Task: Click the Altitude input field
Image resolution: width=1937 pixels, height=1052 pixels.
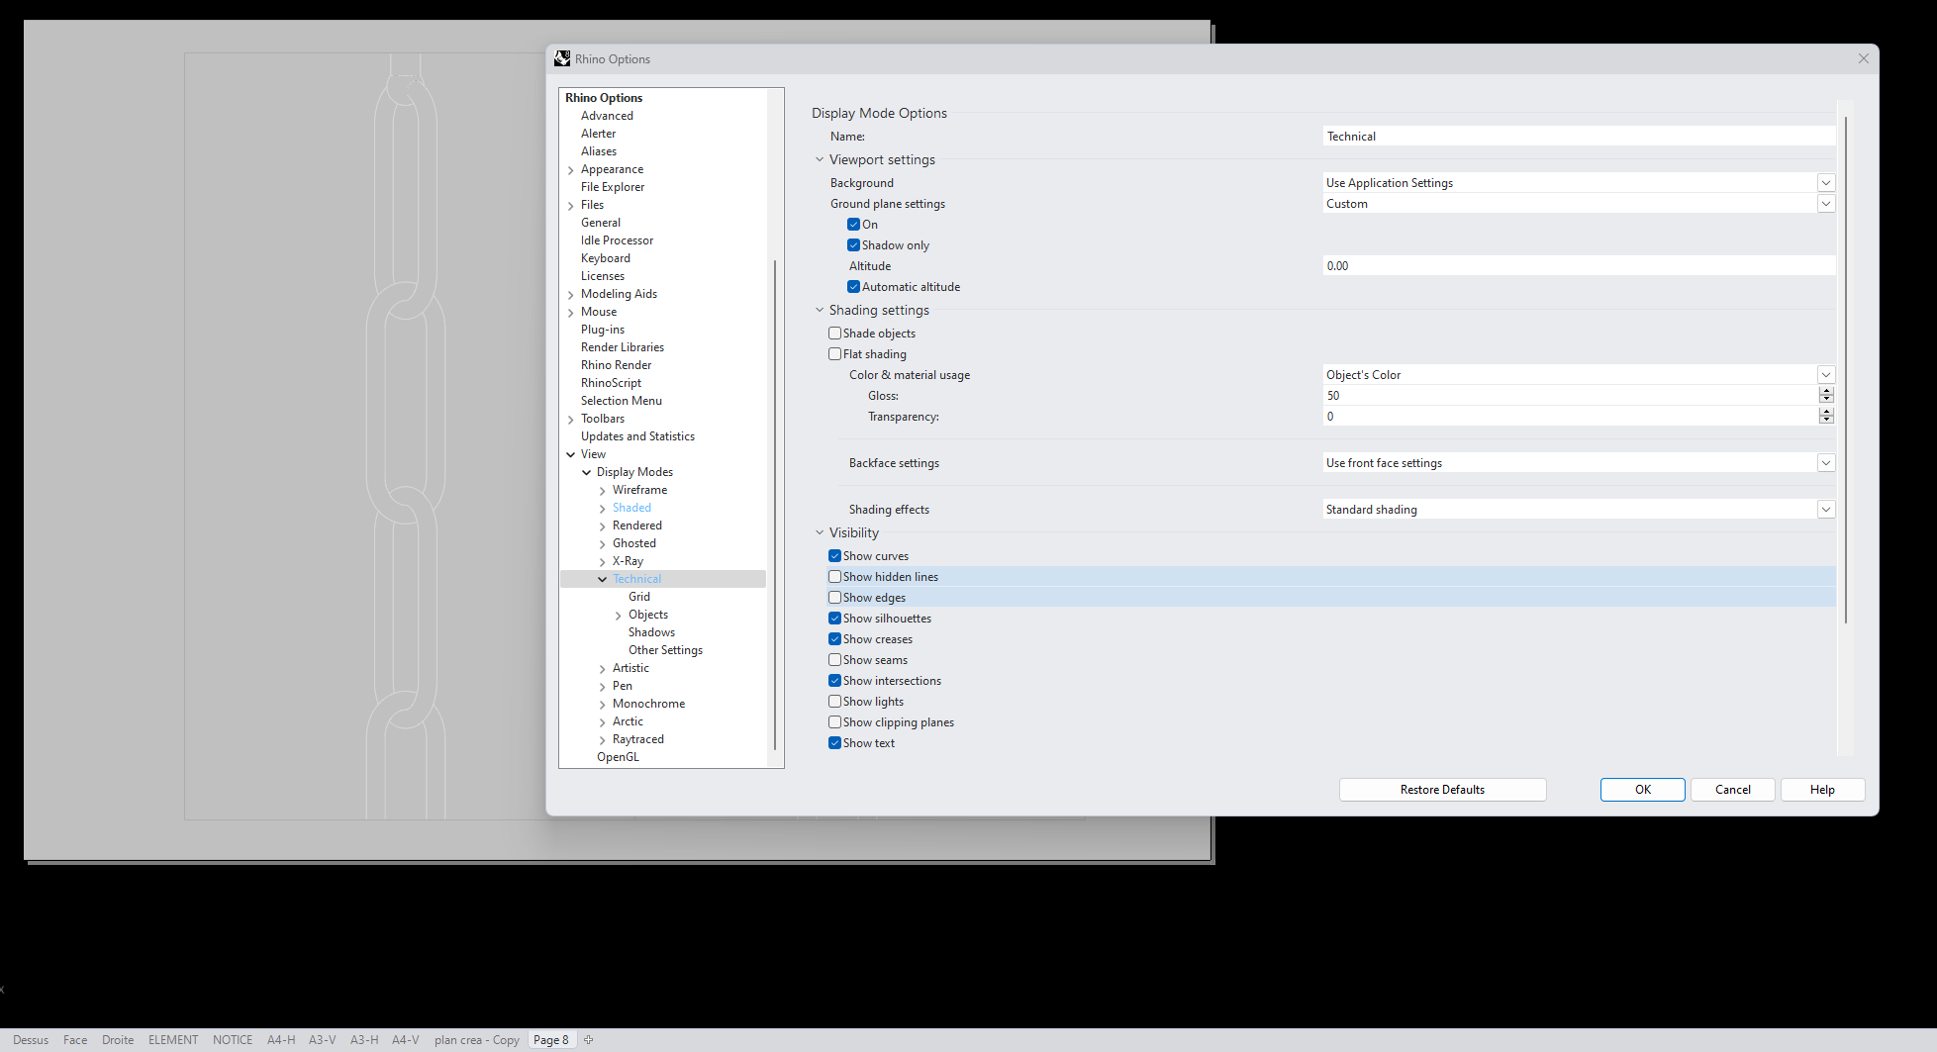Action: 1579,266
